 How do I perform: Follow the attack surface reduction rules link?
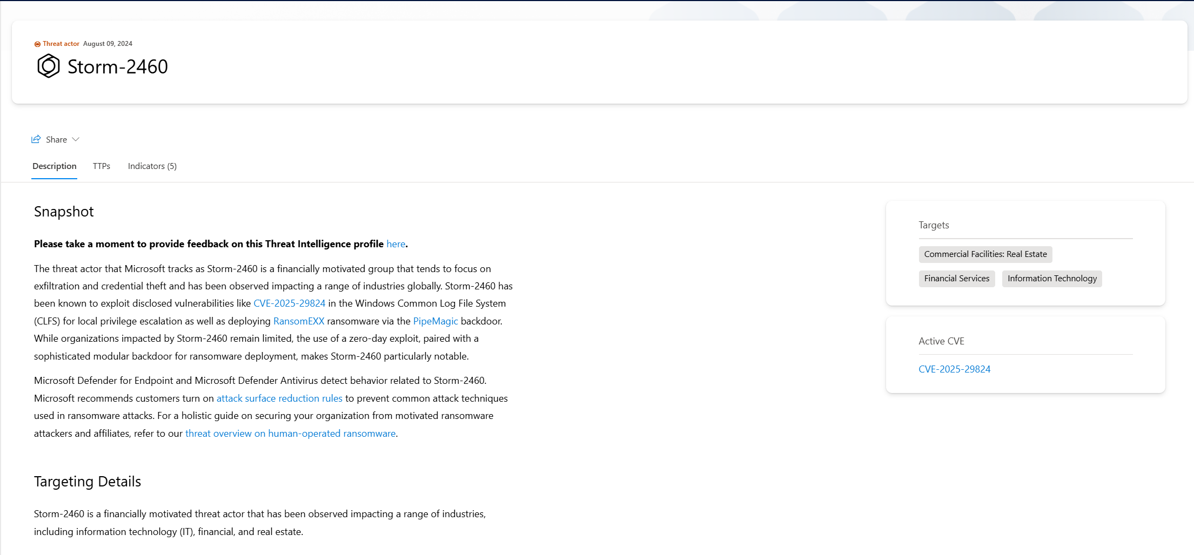(x=279, y=398)
